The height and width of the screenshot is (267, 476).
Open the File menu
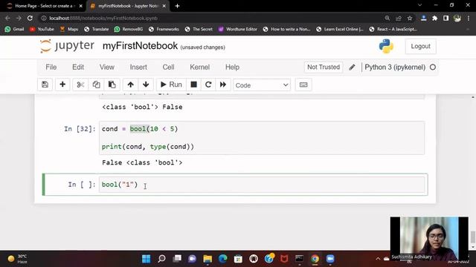(51, 67)
